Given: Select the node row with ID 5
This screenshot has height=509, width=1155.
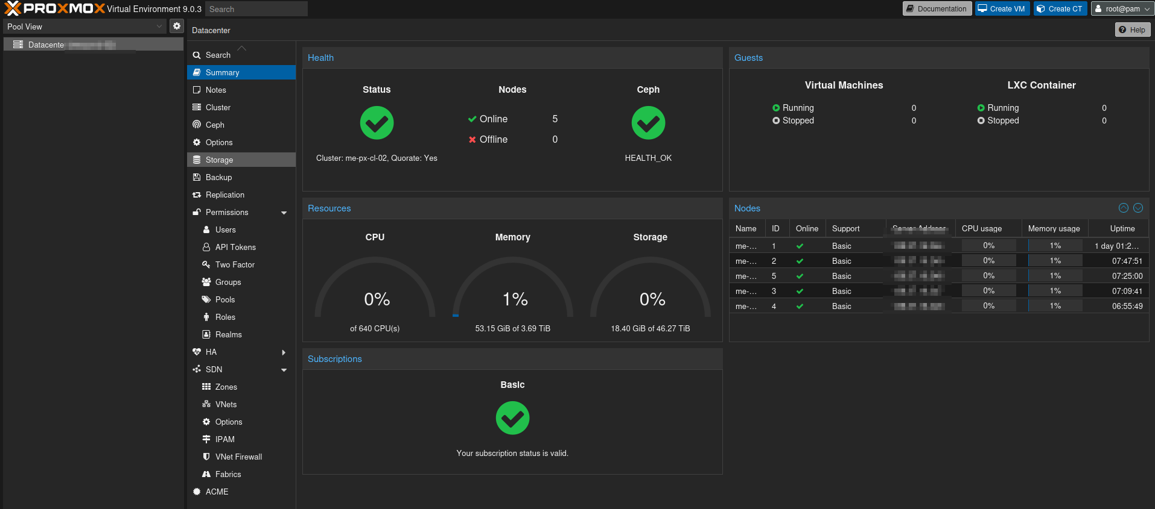Looking at the screenshot, I should coord(939,276).
